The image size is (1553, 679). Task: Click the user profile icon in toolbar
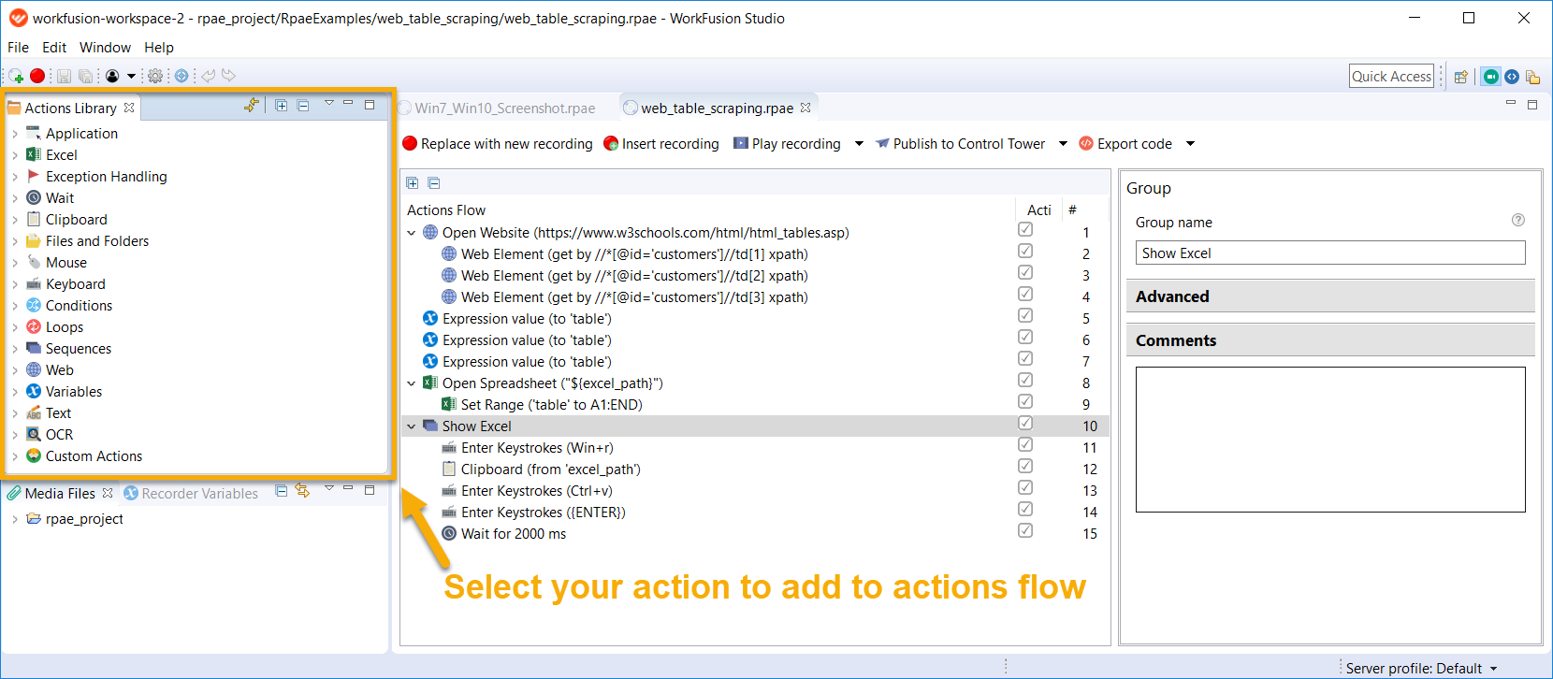point(112,76)
